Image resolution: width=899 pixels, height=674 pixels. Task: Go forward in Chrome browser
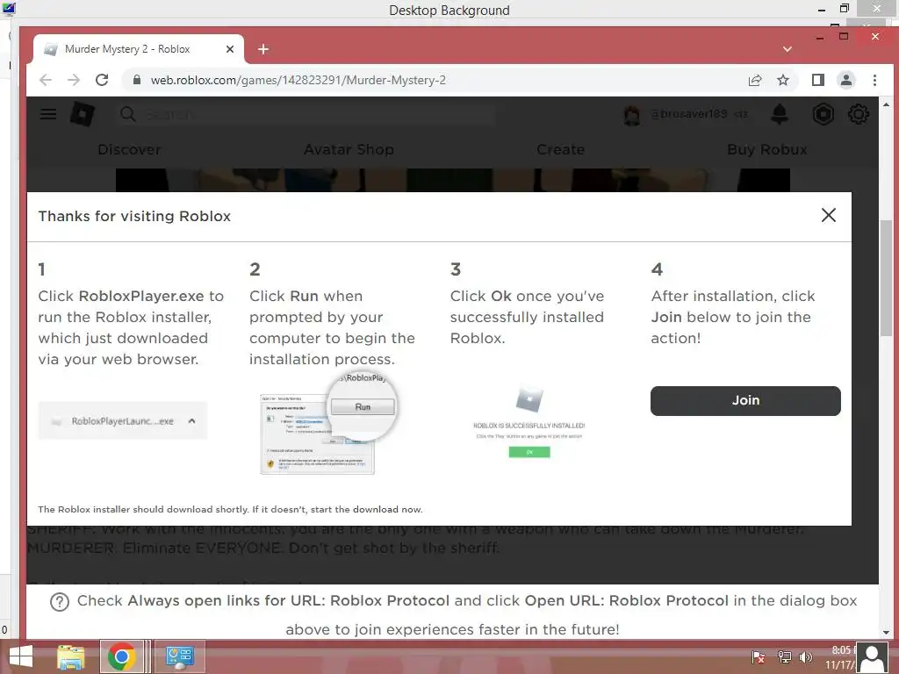pyautogui.click(x=74, y=80)
